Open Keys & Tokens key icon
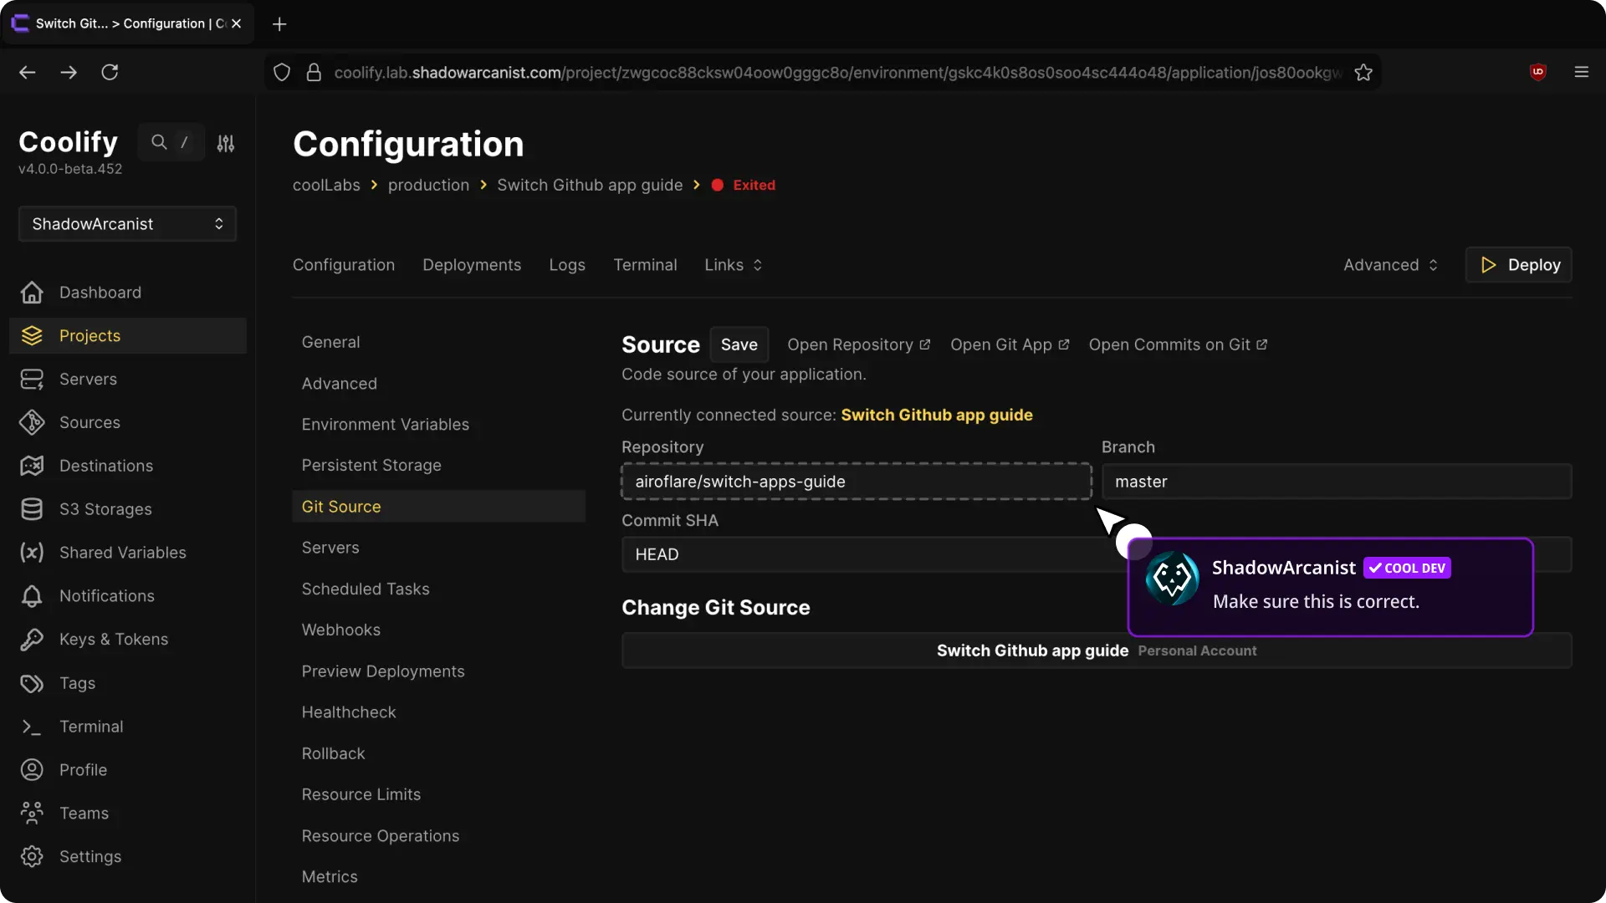1606x903 pixels. coord(32,640)
